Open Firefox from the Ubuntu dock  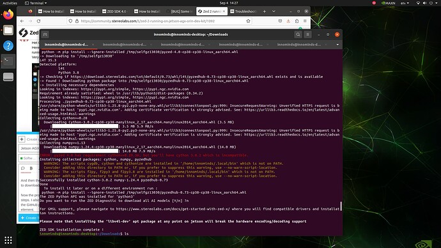8,14
